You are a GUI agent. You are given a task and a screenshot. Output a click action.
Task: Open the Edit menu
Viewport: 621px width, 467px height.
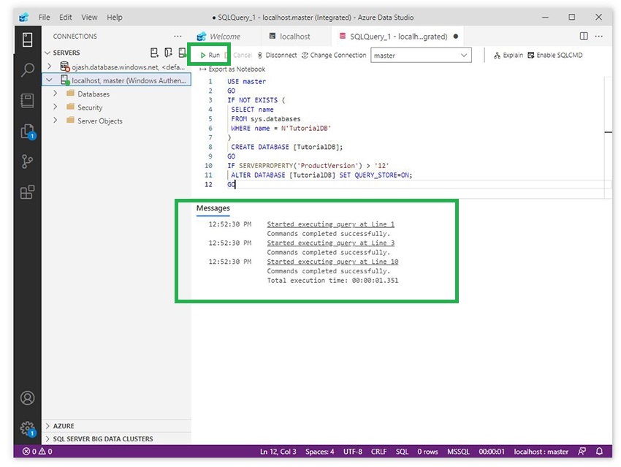click(65, 18)
